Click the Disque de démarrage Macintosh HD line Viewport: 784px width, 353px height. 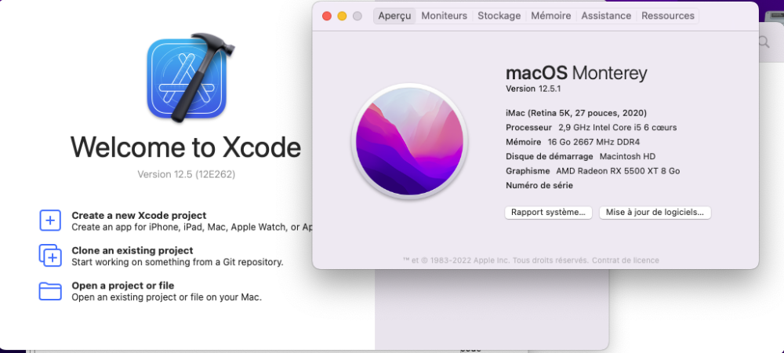[580, 157]
